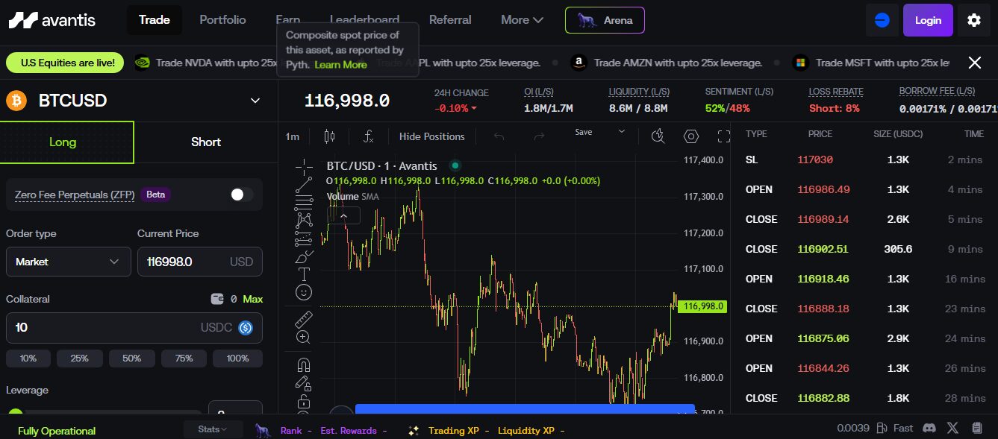Switch to the Short position side
The image size is (998, 439).
205,142
